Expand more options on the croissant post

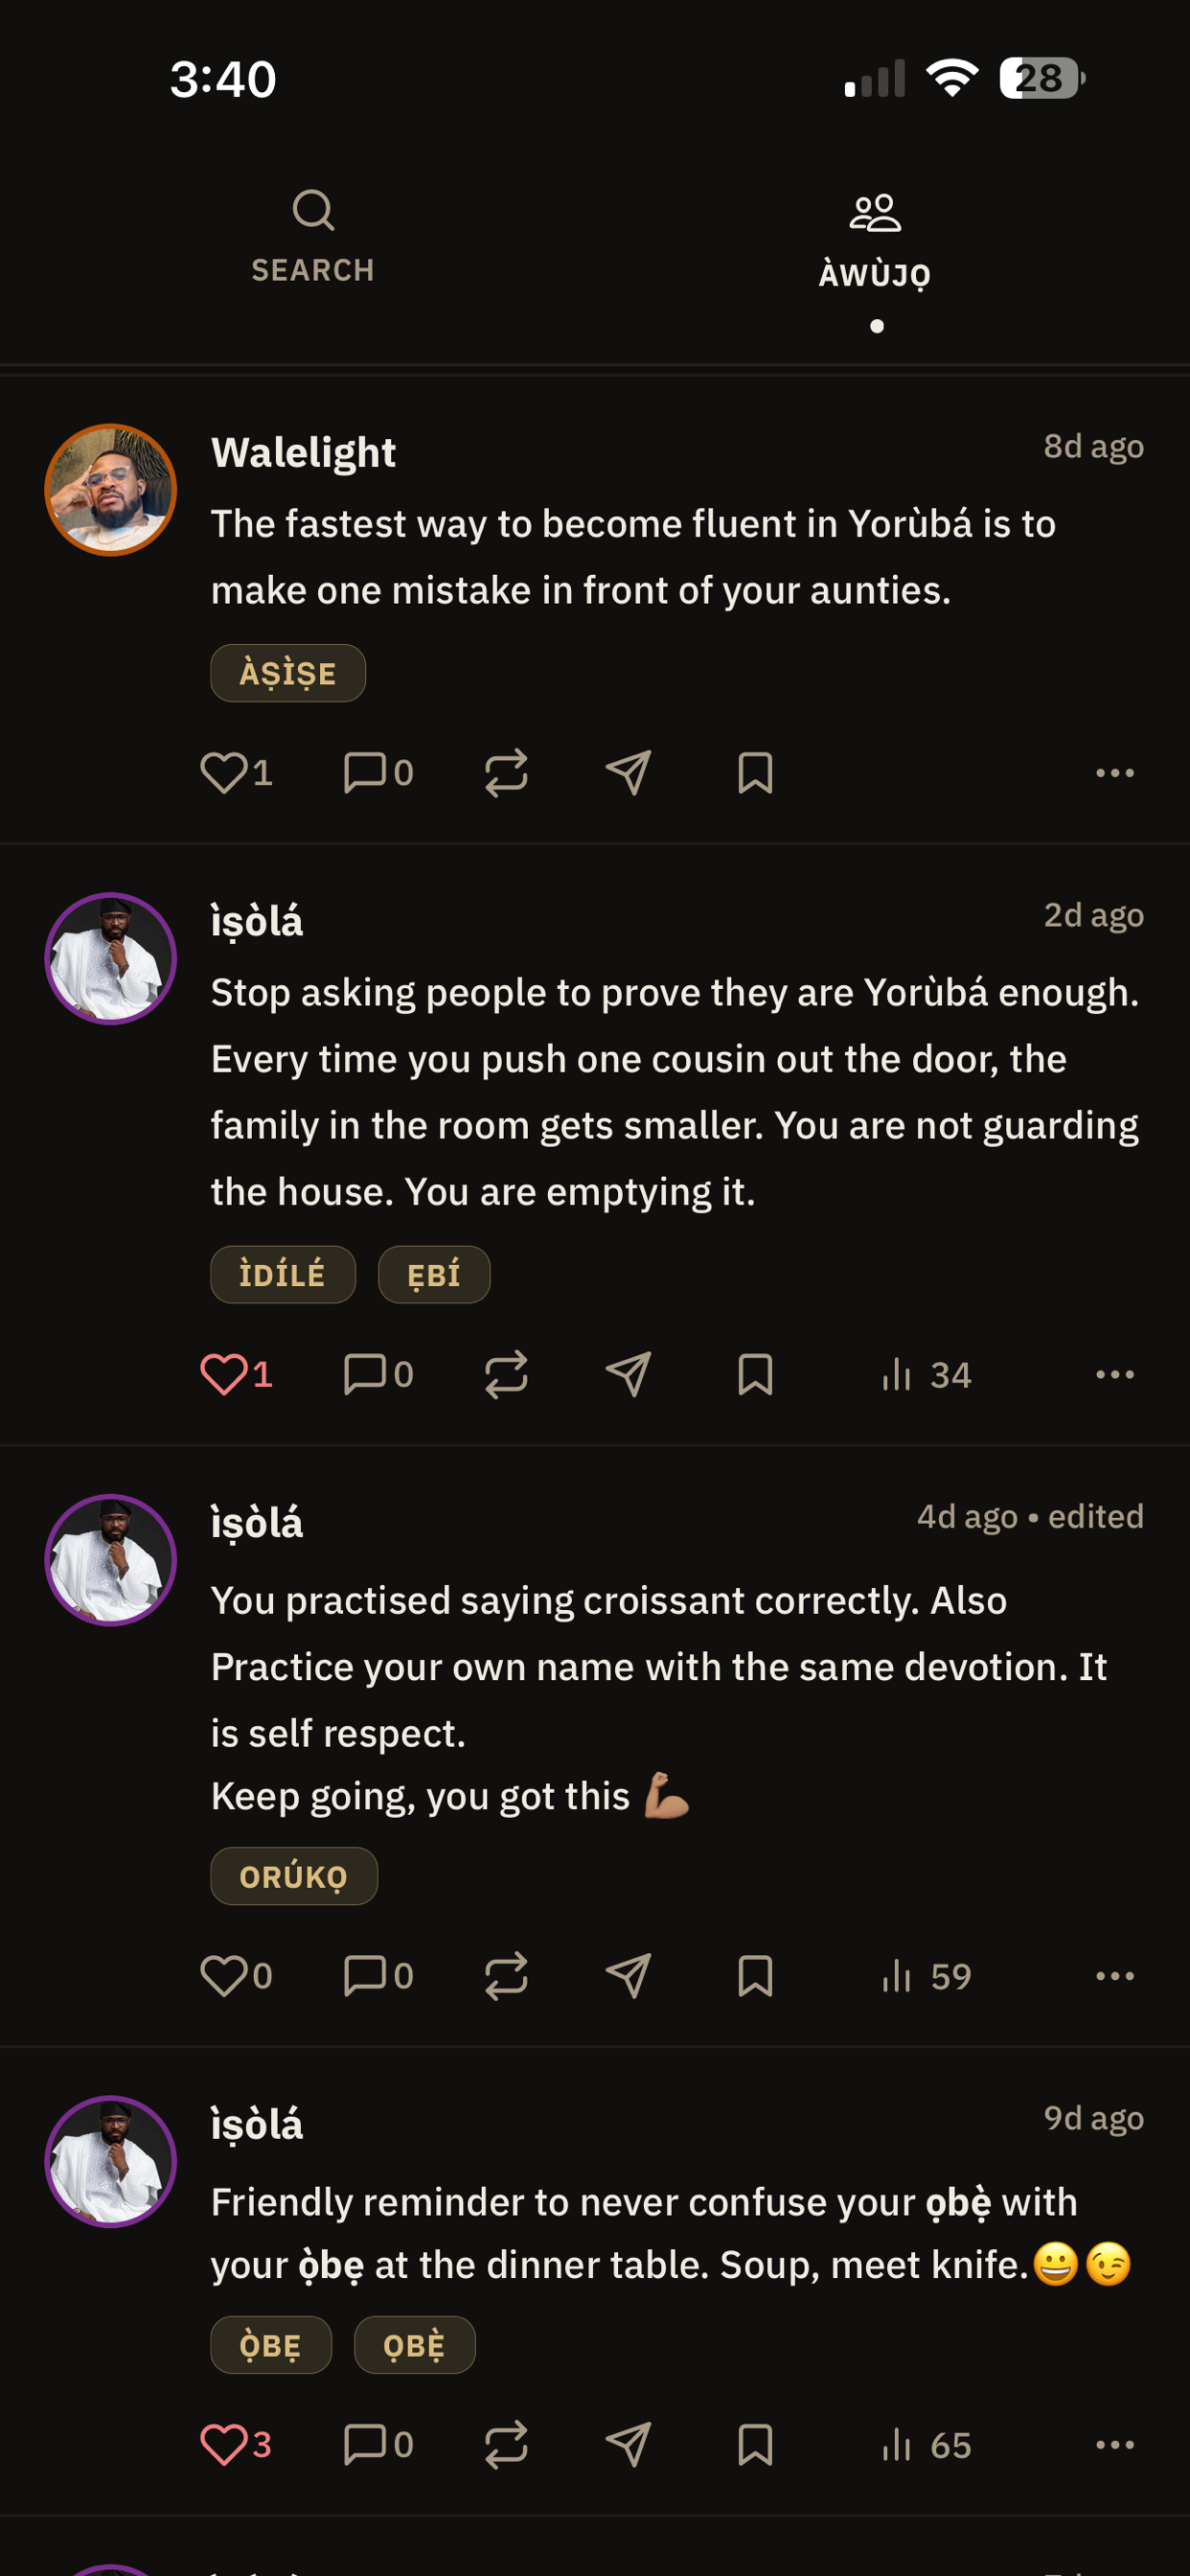(1115, 1976)
